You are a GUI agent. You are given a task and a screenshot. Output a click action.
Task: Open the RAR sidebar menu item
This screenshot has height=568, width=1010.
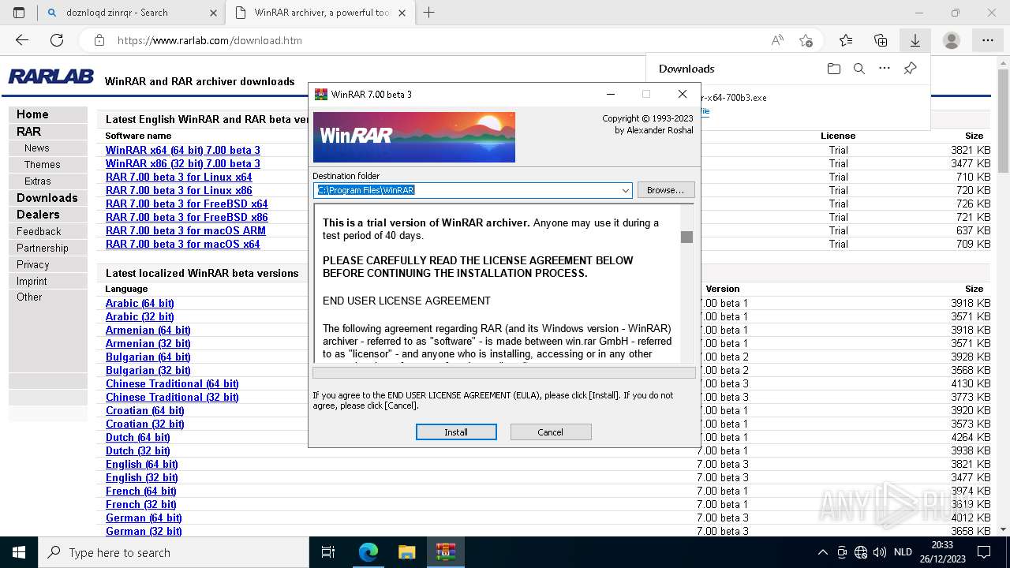click(28, 131)
